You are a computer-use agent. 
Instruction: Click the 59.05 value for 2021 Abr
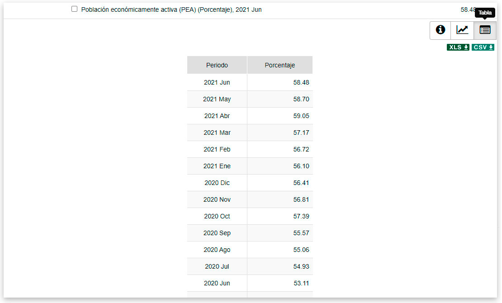tap(301, 116)
